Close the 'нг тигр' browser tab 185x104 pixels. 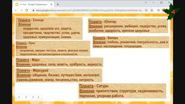coord(51,5)
